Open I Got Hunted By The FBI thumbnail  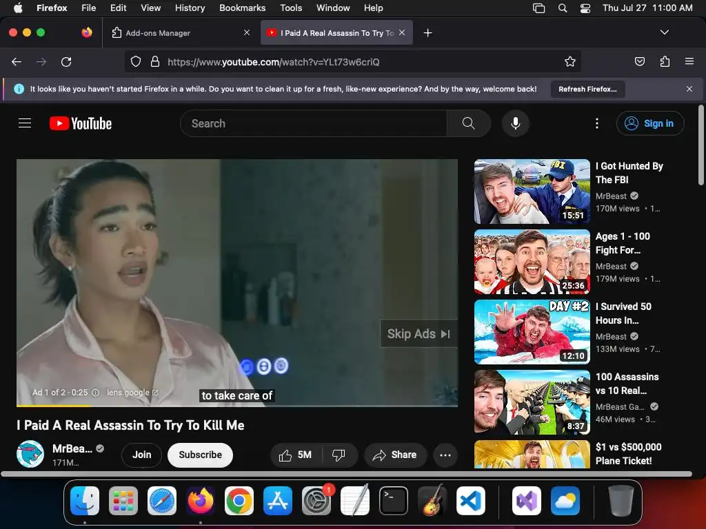(532, 191)
